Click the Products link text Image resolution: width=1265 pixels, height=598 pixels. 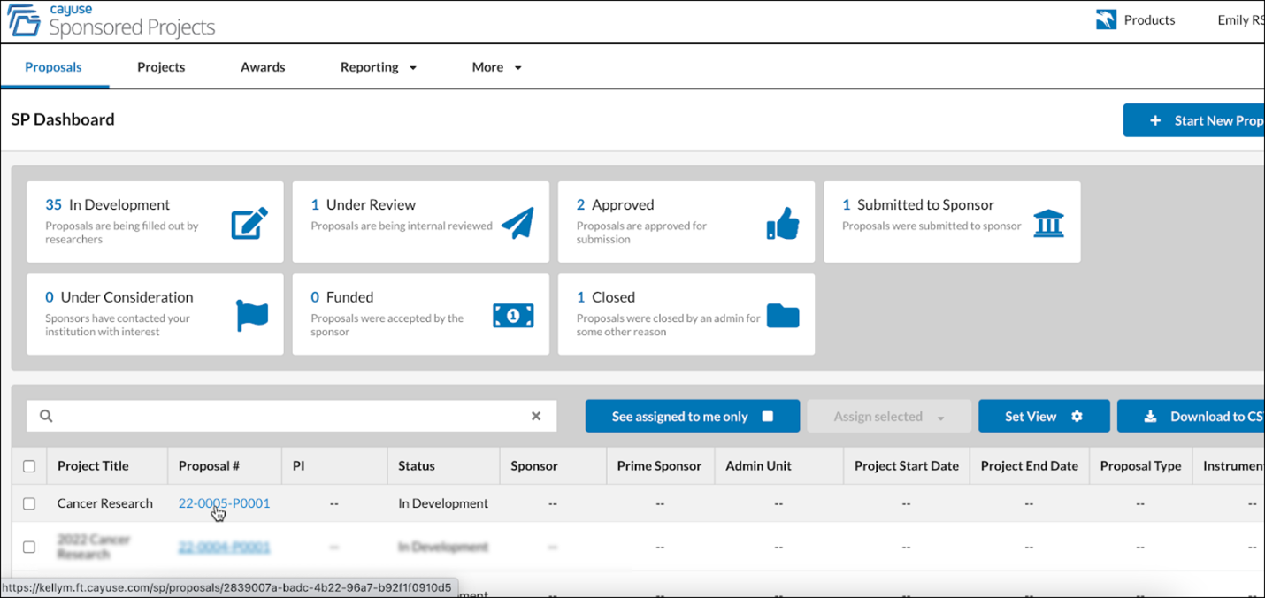click(x=1149, y=19)
